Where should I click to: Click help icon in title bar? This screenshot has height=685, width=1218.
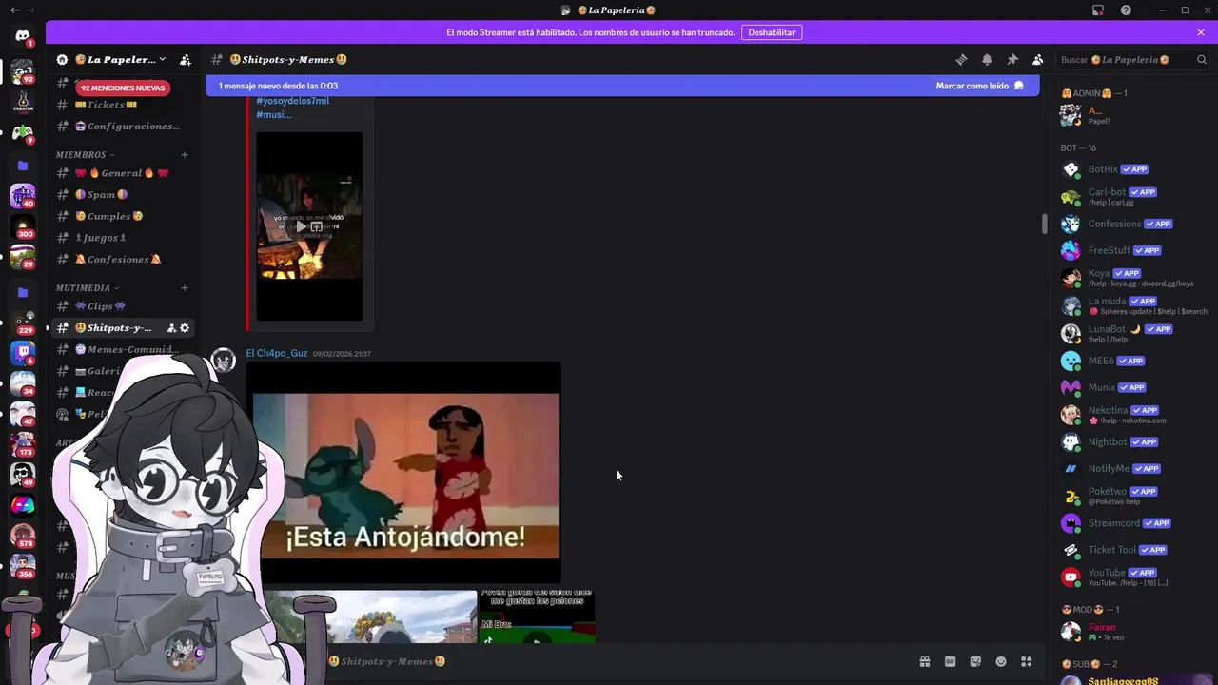click(x=1126, y=10)
